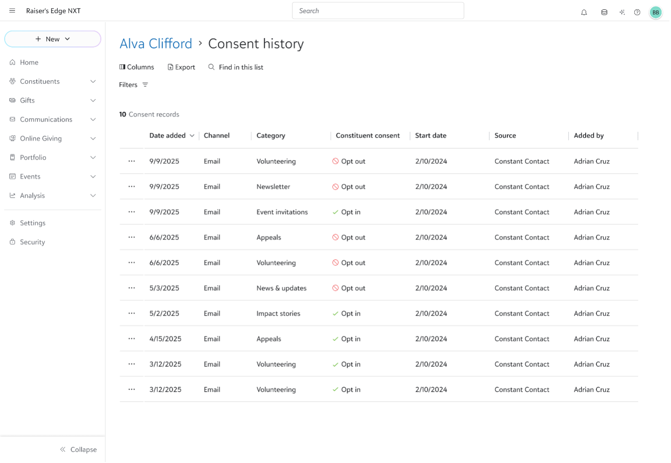Viewport: 671px width, 463px height.
Task: Click the News & updates category cell
Action: 282,288
